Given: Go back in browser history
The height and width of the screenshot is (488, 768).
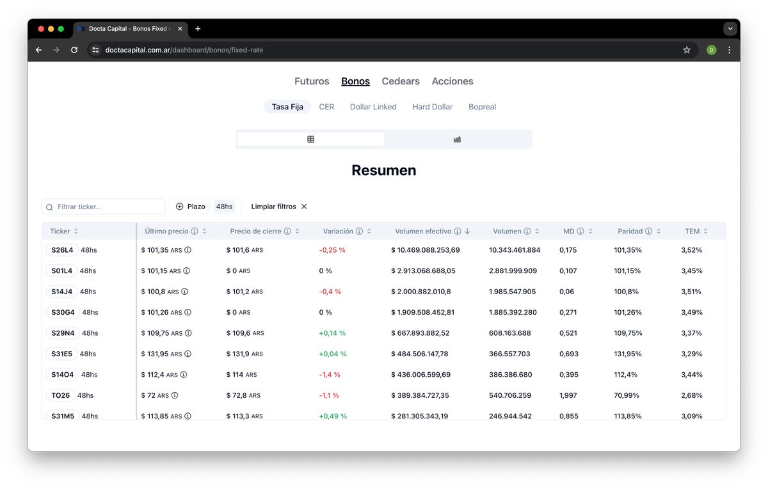Looking at the screenshot, I should click(x=38, y=50).
